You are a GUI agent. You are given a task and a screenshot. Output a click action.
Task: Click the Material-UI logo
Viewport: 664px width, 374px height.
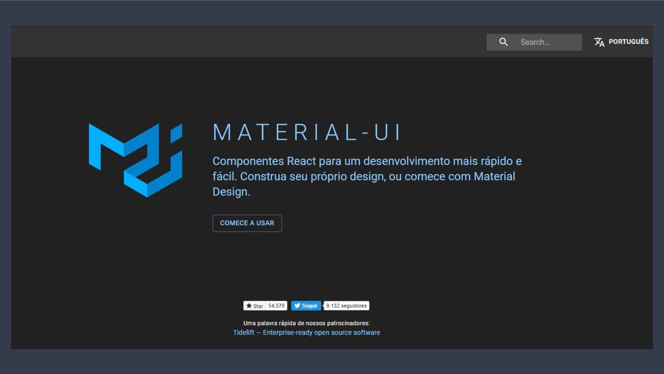[135, 160]
